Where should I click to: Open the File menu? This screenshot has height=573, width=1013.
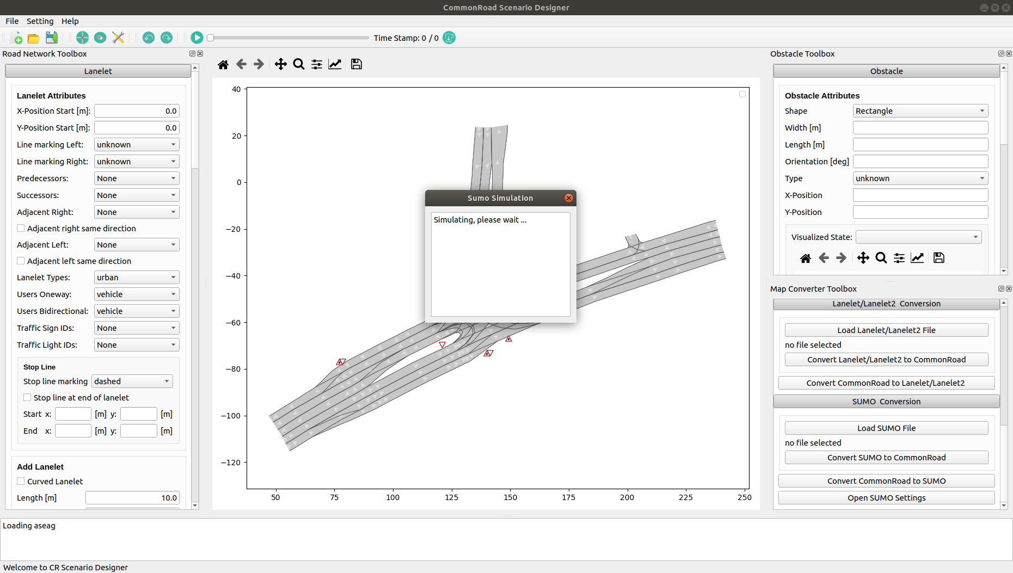pos(12,21)
